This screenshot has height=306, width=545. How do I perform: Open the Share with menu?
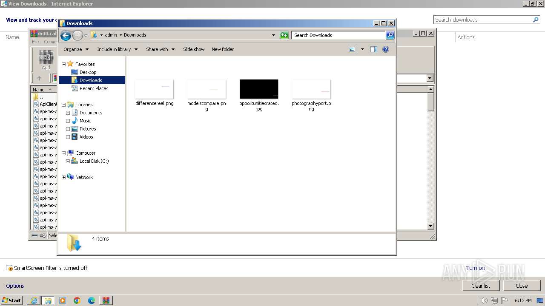[160, 49]
